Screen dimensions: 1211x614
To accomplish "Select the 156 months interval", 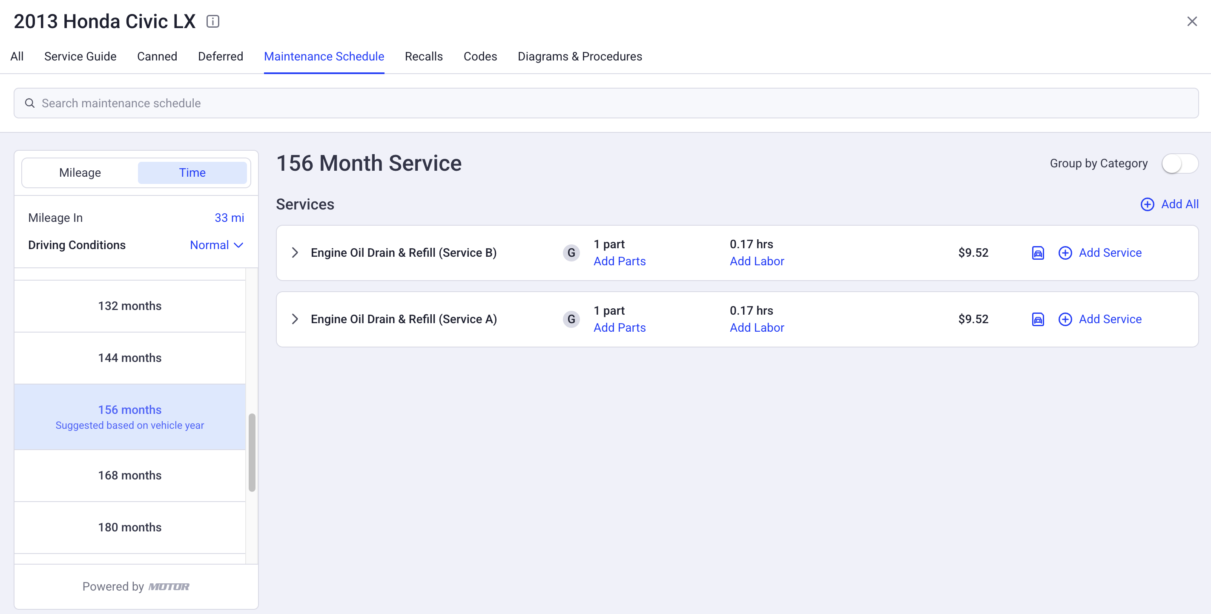I will click(130, 417).
